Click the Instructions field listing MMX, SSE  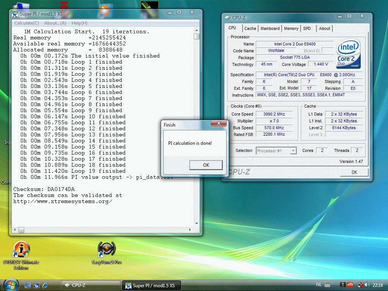[x=310, y=95]
